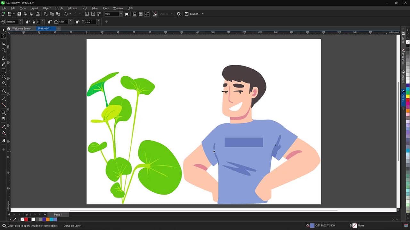
Task: Select the Pick tool
Action: point(4,30)
